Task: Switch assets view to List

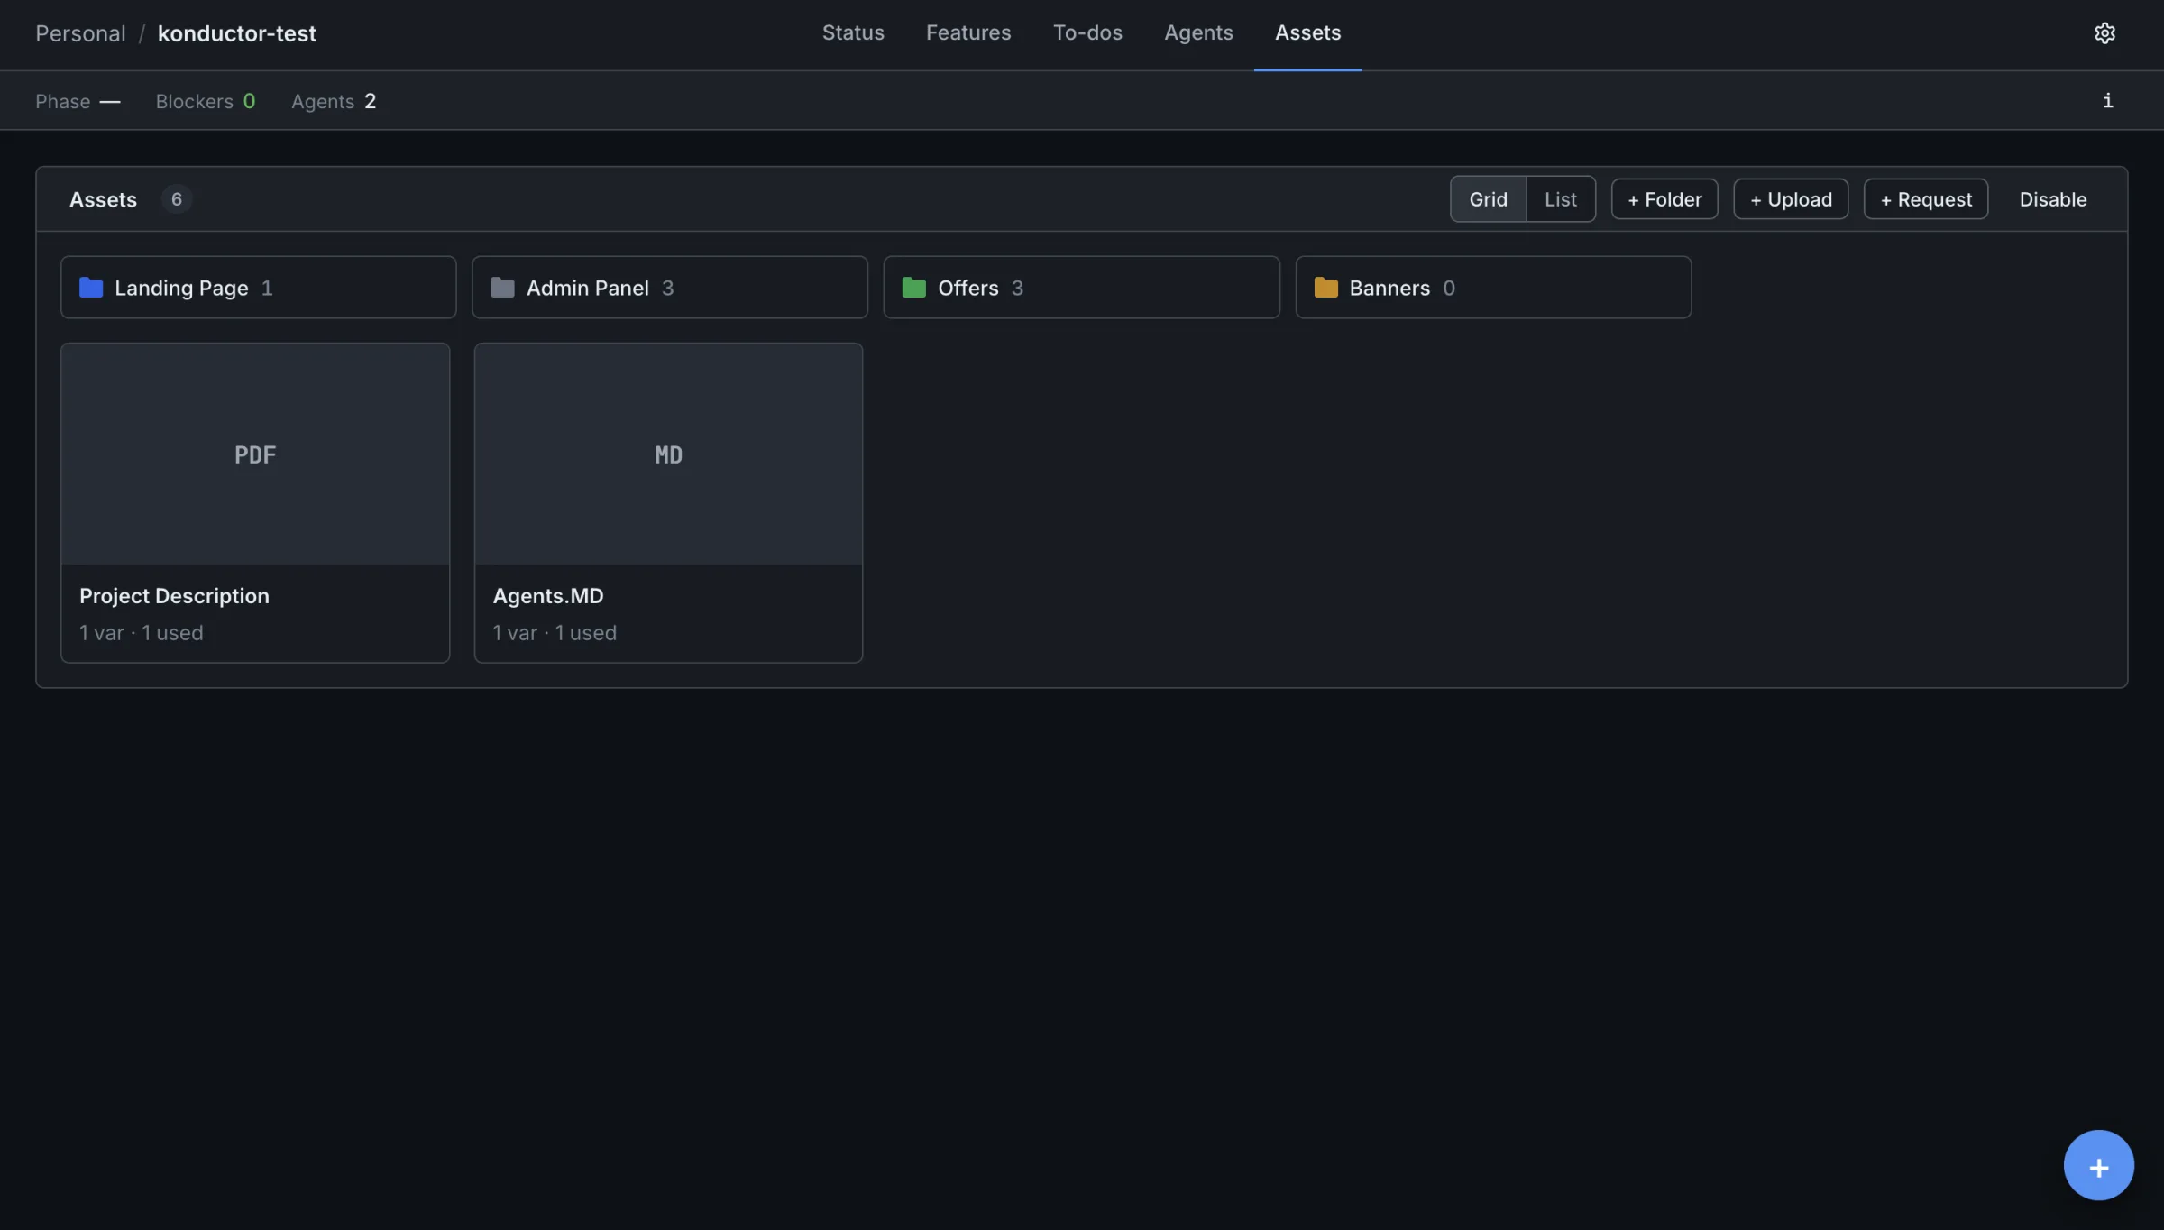Action: pyautogui.click(x=1560, y=199)
